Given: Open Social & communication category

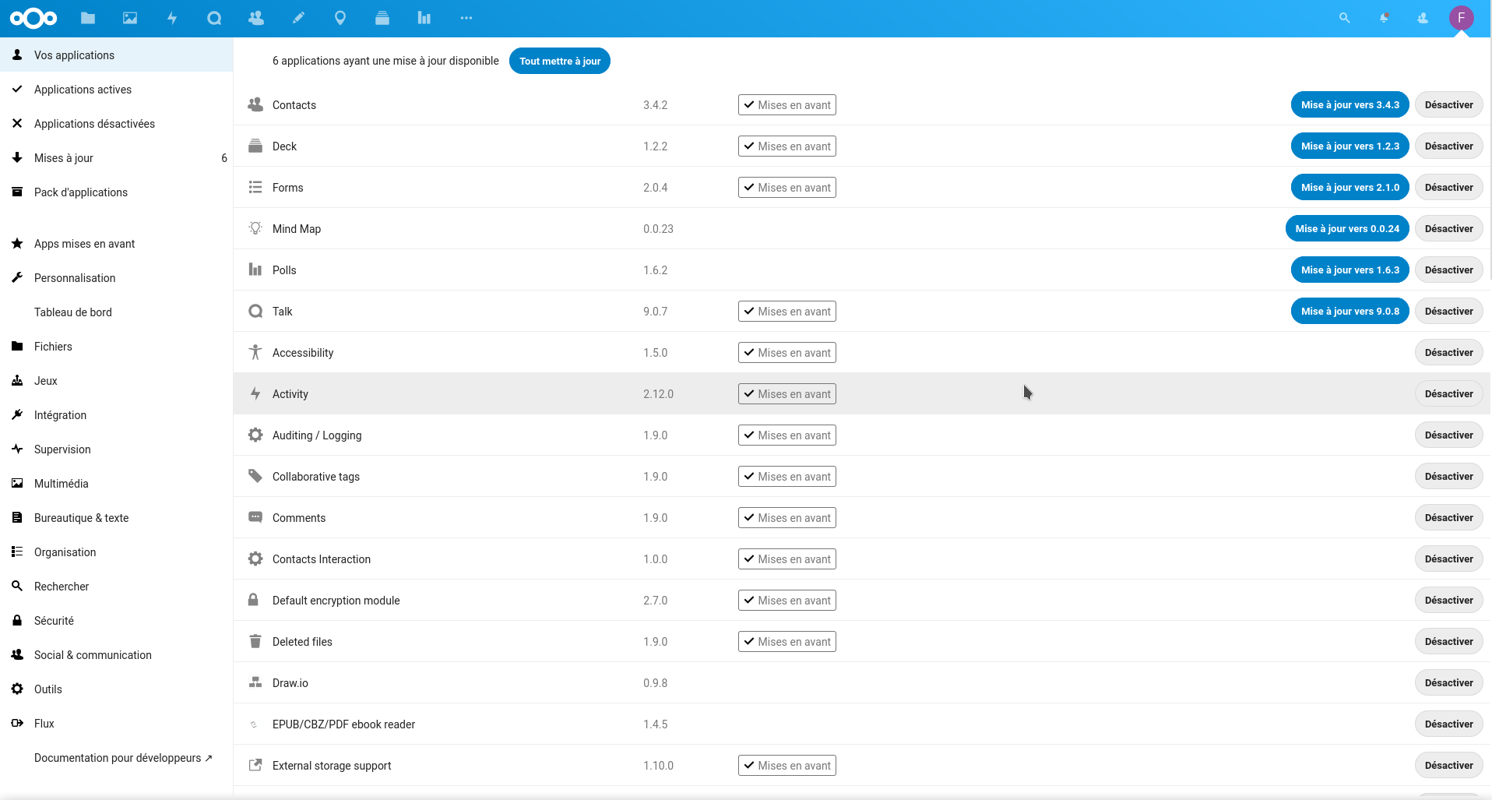Looking at the screenshot, I should coord(117,655).
